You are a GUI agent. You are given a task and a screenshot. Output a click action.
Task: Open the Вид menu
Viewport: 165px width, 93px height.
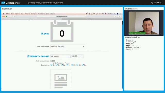click(22, 14)
